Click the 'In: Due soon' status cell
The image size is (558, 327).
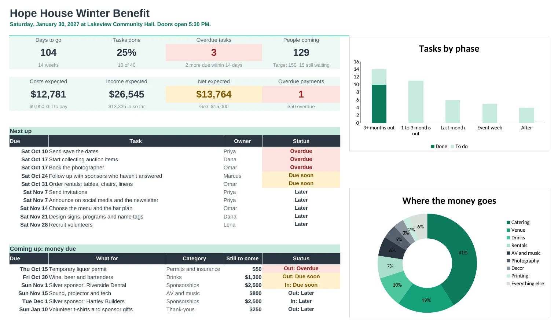coord(301,285)
